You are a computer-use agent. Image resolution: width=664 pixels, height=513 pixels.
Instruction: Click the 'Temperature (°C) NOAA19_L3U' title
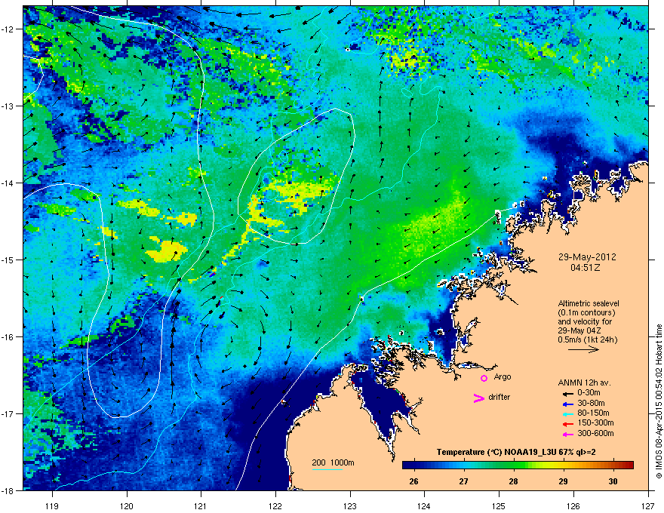[x=489, y=452]
